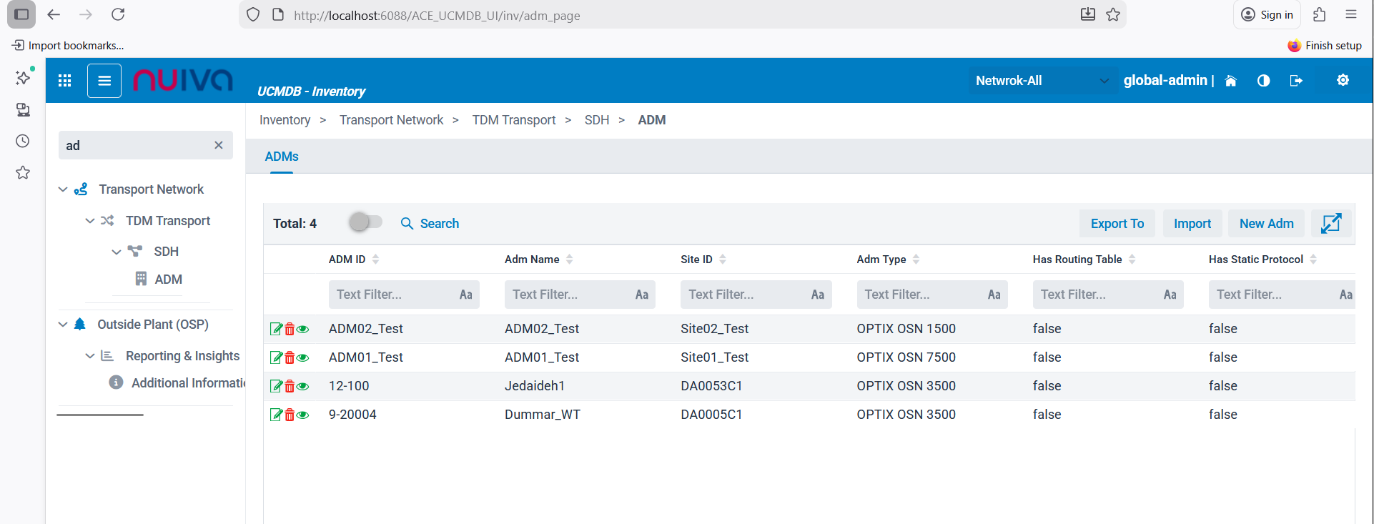Toggle the contrast theme icon
1374x524 pixels.
pos(1263,81)
